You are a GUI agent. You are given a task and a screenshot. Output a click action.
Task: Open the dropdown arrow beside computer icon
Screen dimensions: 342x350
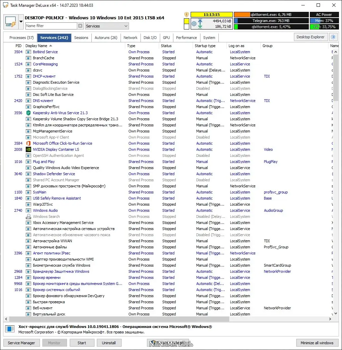click(x=21, y=22)
